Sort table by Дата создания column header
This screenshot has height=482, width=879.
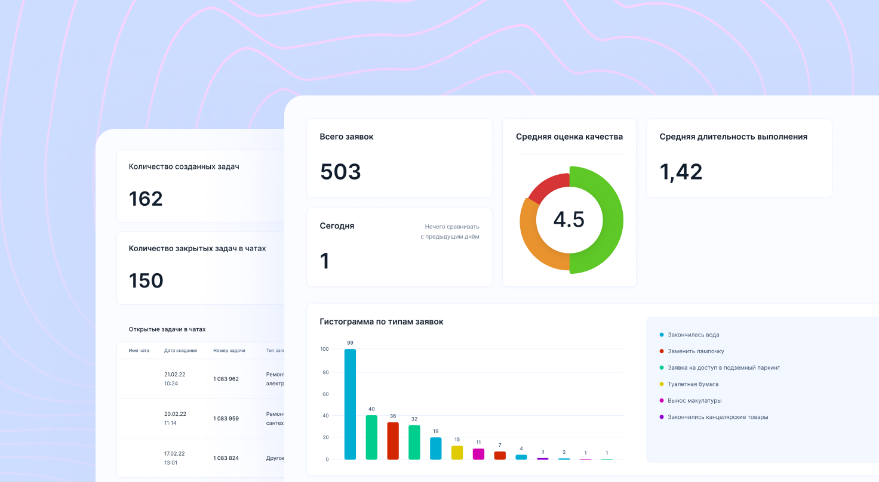(180, 351)
